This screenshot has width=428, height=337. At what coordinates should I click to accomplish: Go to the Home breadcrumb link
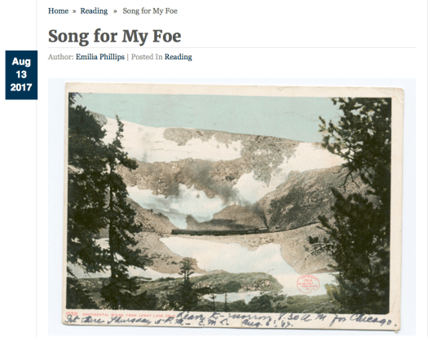click(x=58, y=11)
